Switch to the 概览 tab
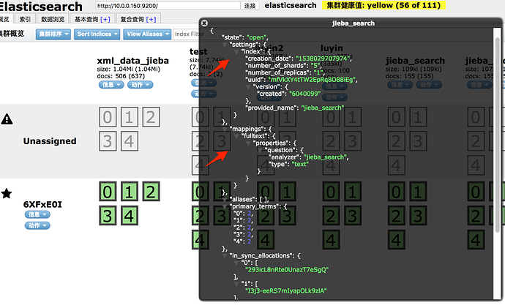 click(x=5, y=19)
